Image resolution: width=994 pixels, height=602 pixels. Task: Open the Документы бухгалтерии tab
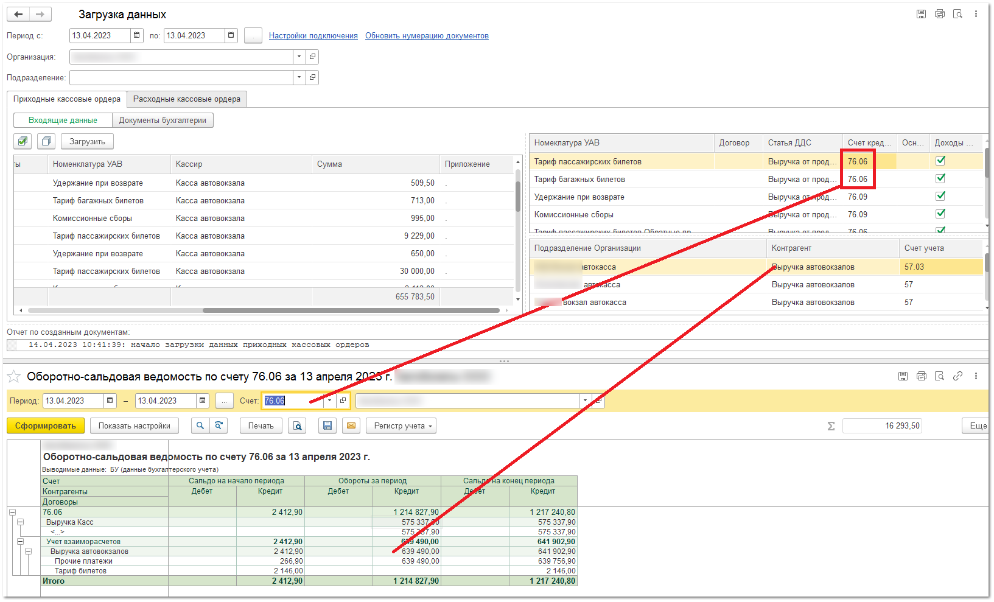pos(163,120)
